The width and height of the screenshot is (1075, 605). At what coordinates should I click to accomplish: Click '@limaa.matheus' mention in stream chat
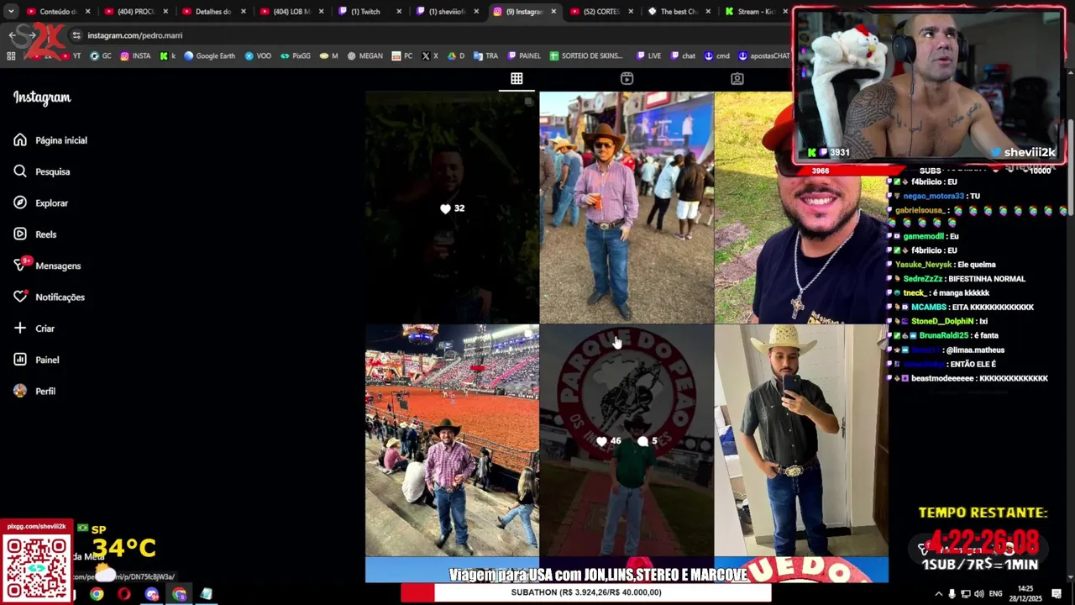click(974, 350)
